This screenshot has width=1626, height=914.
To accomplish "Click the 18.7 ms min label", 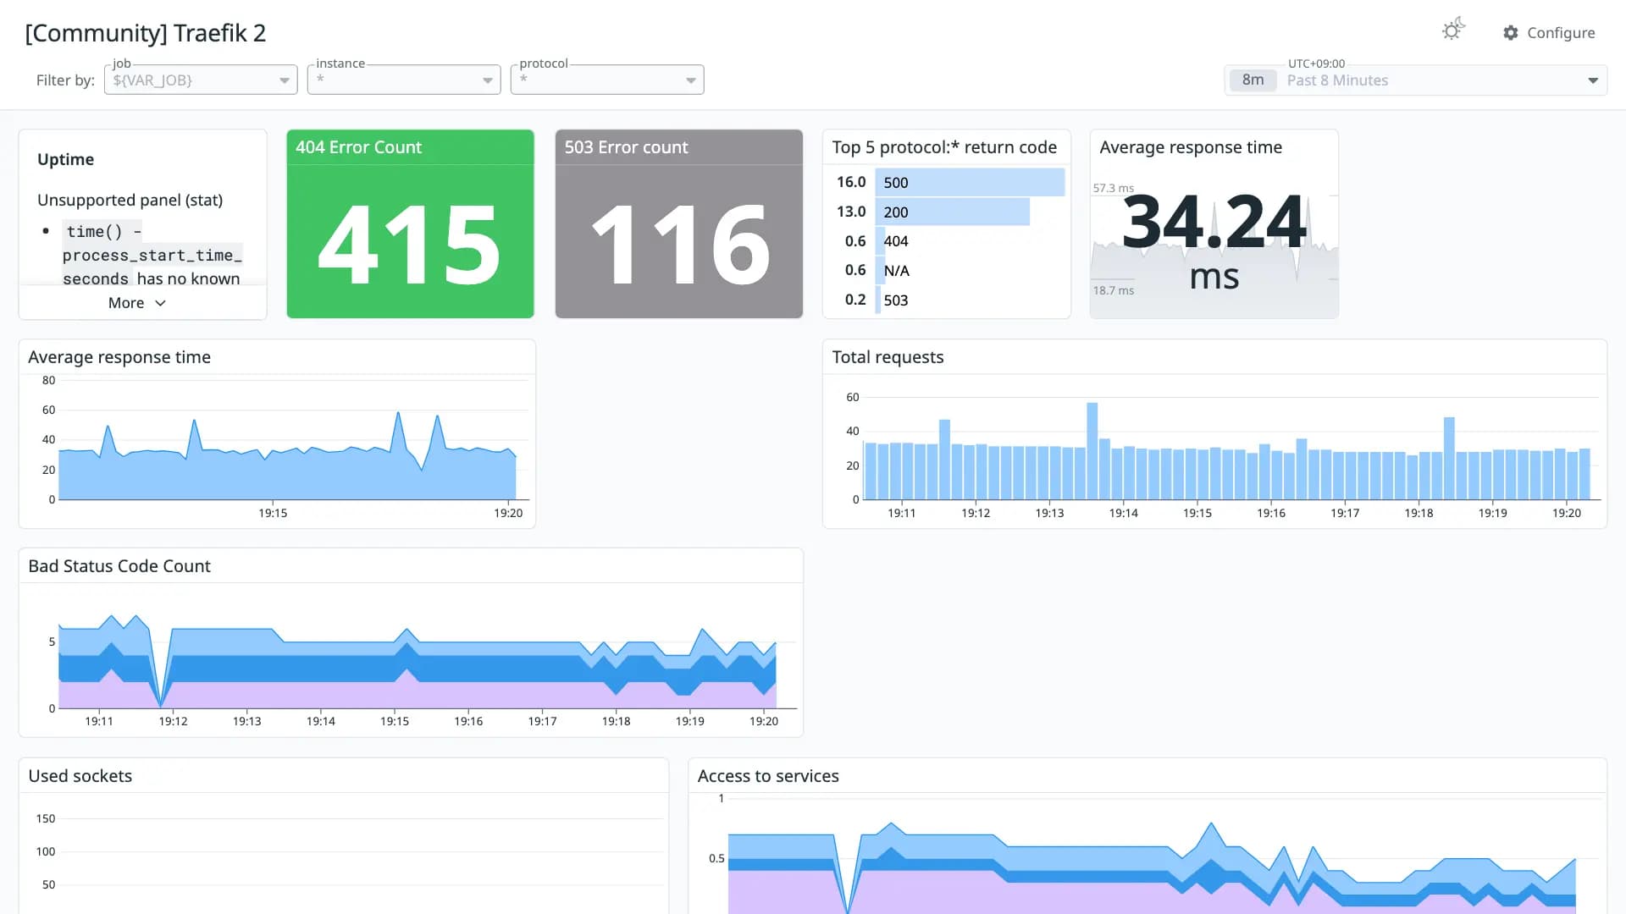I will [1113, 290].
